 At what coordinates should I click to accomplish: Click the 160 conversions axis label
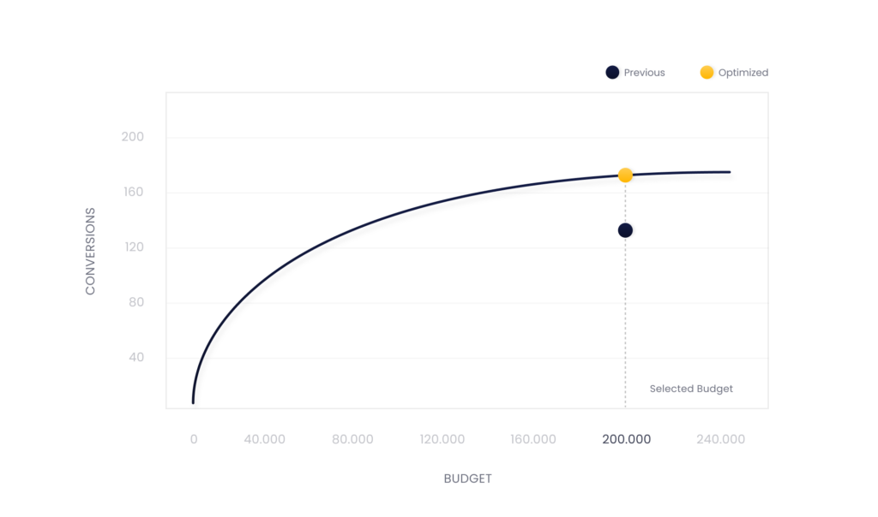tap(133, 192)
